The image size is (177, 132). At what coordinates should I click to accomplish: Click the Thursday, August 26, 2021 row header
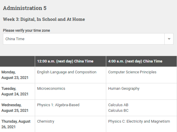coord(16,124)
